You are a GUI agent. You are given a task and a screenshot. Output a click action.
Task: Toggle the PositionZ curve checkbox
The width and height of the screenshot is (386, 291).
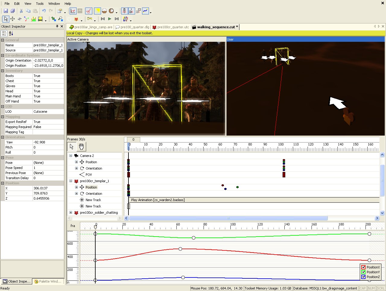[x=363, y=277]
